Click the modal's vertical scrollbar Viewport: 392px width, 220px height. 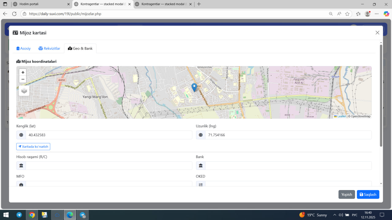[381, 95]
